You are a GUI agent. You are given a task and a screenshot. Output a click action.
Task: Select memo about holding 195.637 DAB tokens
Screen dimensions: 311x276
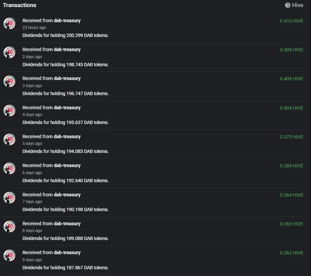pos(65,122)
